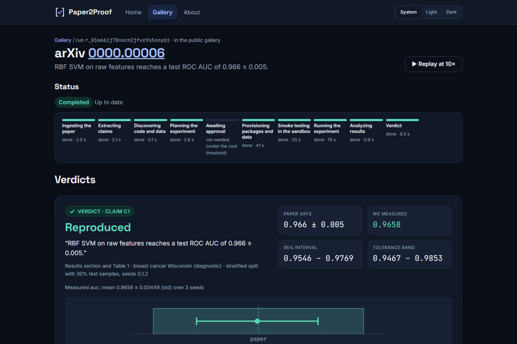Select the Awaiting approval step

pyautogui.click(x=222, y=137)
